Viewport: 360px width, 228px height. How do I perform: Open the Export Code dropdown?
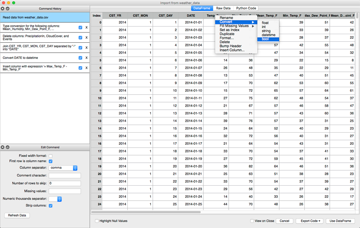[x=310, y=221]
